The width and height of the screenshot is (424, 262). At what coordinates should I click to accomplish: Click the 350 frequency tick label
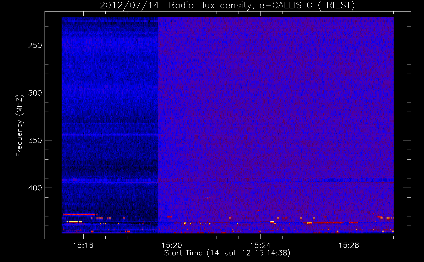35,140
